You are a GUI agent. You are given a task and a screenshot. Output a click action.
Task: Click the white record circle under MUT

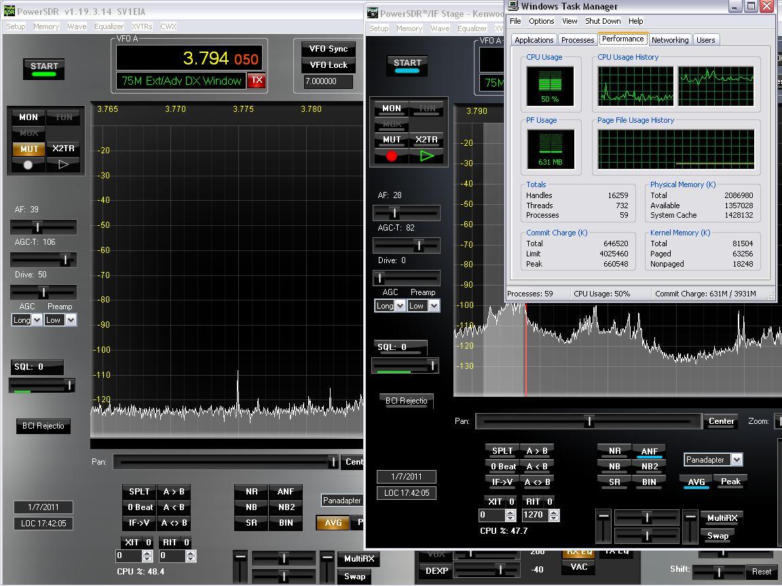28,165
